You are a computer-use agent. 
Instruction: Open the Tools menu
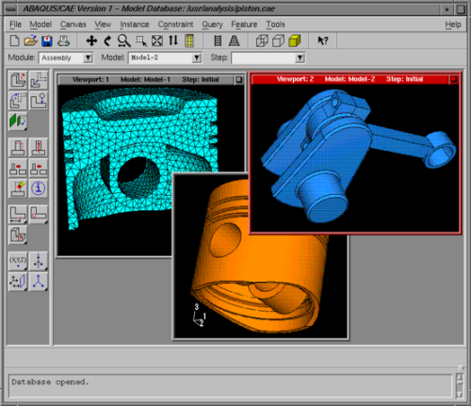click(275, 24)
